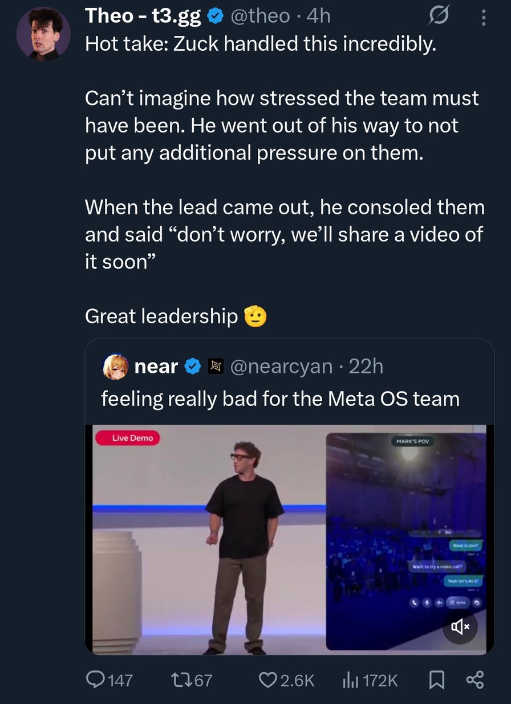Open near's anime avatar profile

(114, 366)
